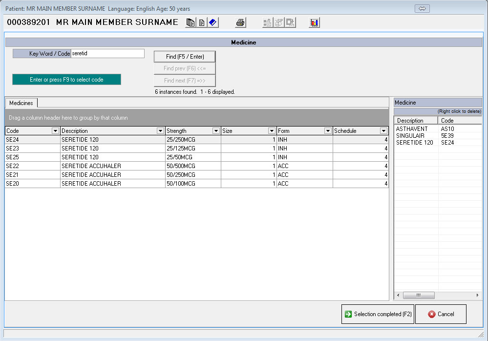The height and width of the screenshot is (341, 488).
Task: Click the double-arrow button at top right
Action: point(422,8)
